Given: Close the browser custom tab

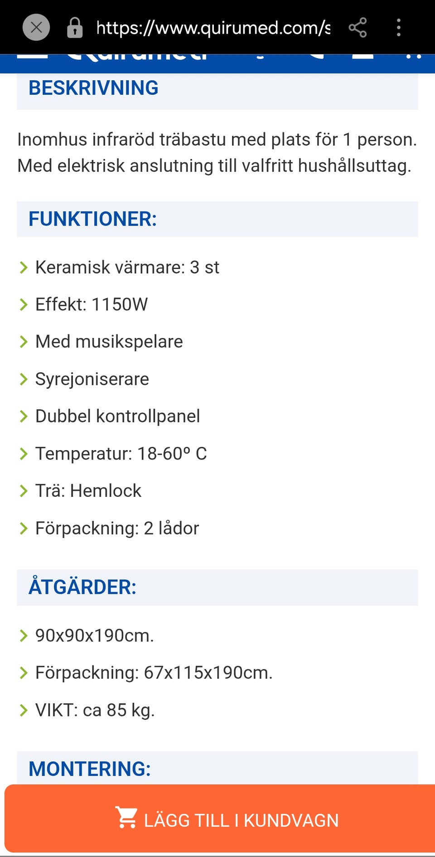Looking at the screenshot, I should click(36, 28).
